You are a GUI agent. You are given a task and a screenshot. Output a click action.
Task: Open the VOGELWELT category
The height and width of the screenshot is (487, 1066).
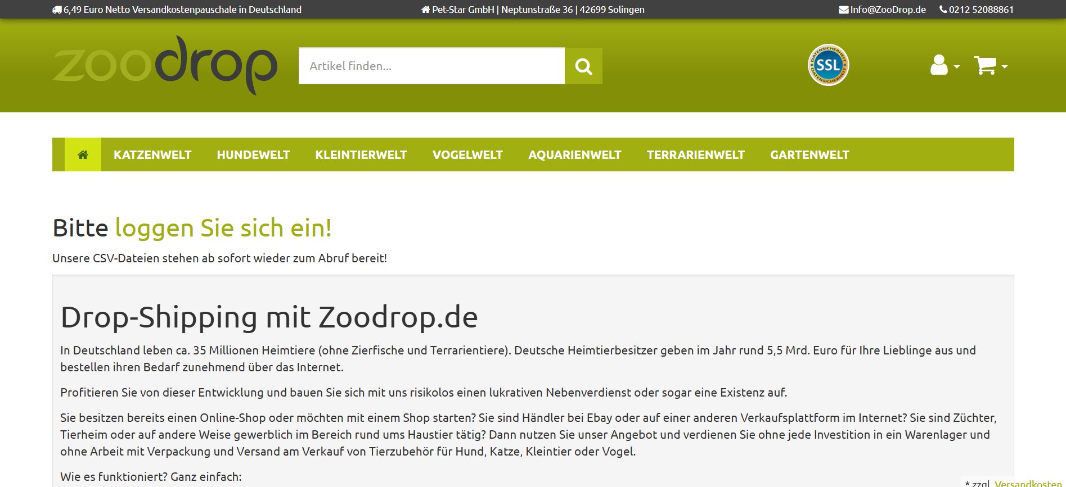point(467,155)
